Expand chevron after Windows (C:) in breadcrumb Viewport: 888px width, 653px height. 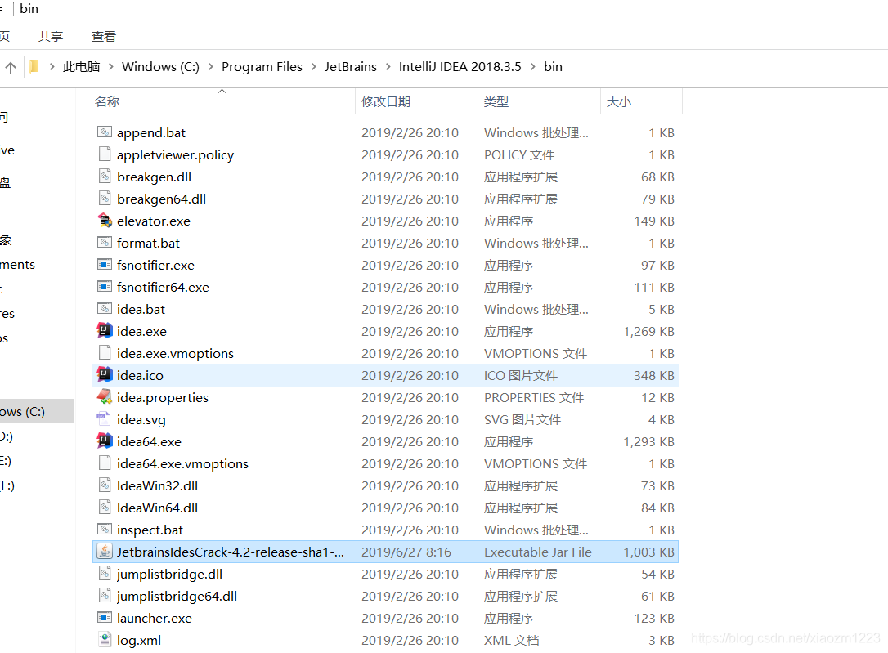coord(211,67)
